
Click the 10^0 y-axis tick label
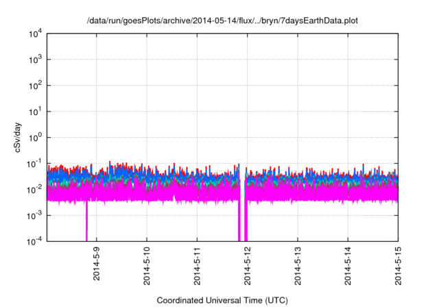[x=35, y=138]
